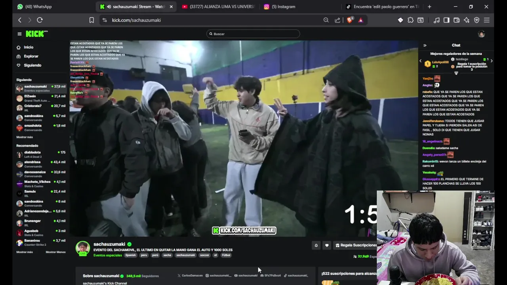Click the Buscar search field
Image resolution: width=507 pixels, height=285 pixels.
253,34
